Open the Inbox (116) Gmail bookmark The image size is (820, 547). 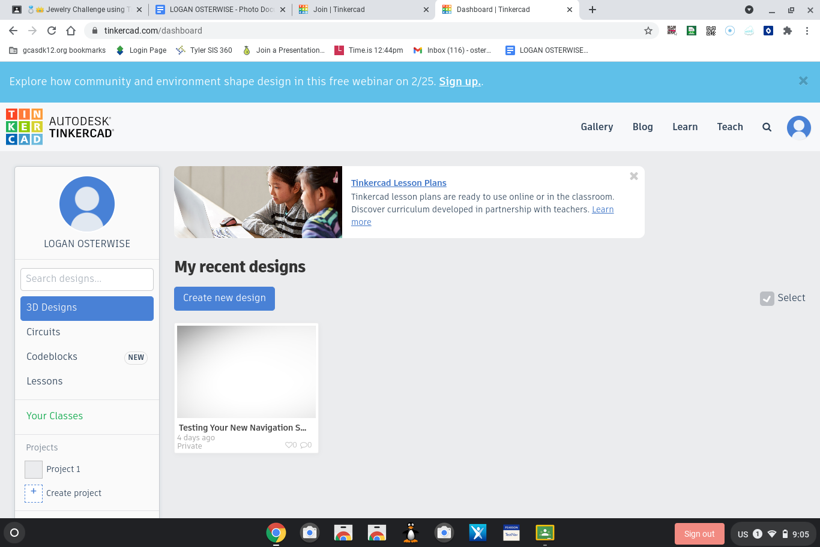click(452, 50)
